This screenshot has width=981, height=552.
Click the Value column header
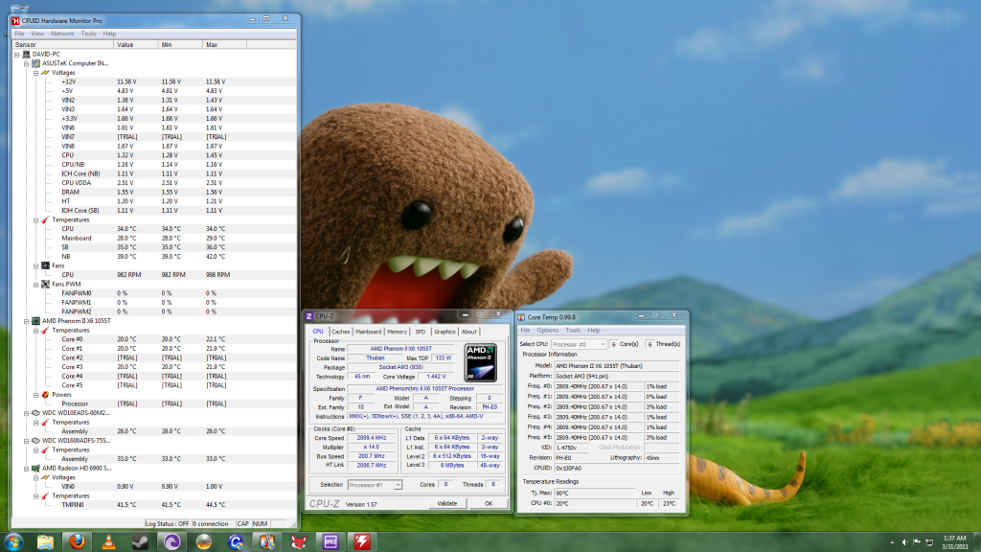[136, 44]
